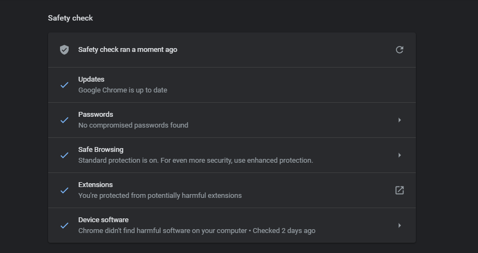Open the Extensions external link icon
The image size is (478, 253).
pyautogui.click(x=400, y=190)
